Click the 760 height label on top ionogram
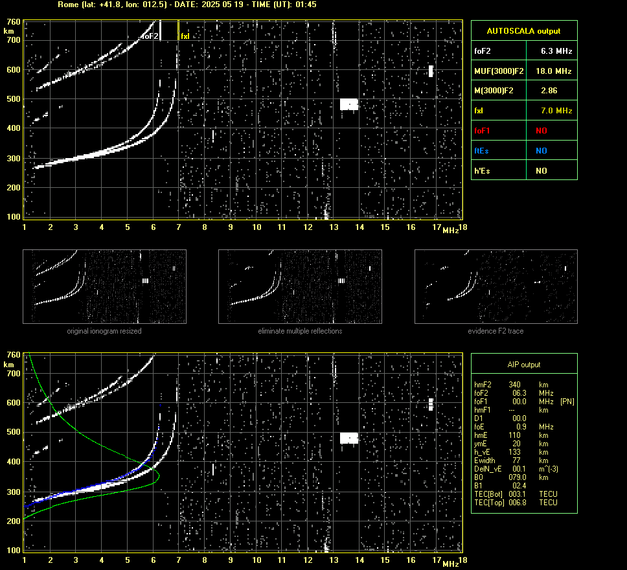The image size is (627, 570). tap(13, 21)
